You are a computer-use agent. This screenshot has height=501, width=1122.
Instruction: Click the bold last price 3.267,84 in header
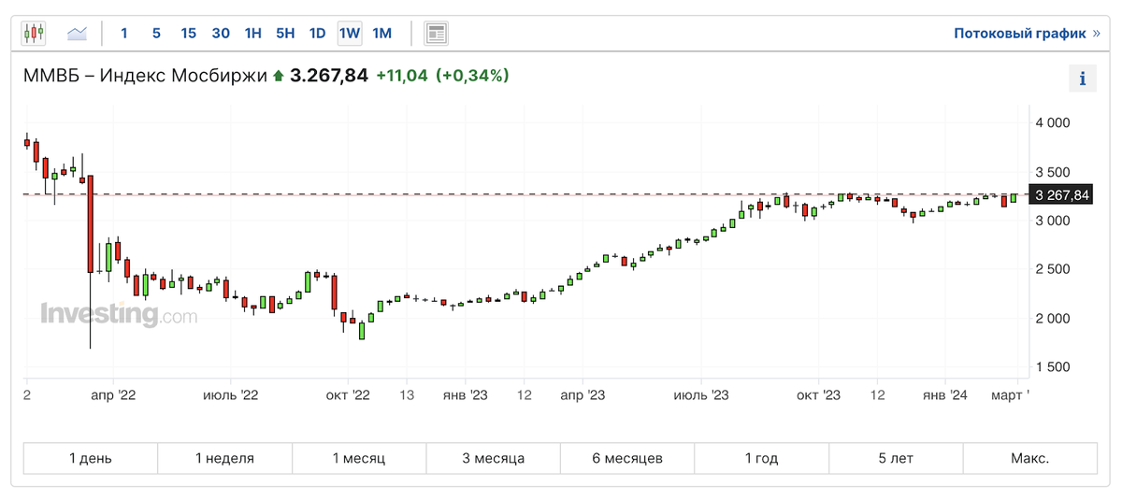tap(329, 76)
